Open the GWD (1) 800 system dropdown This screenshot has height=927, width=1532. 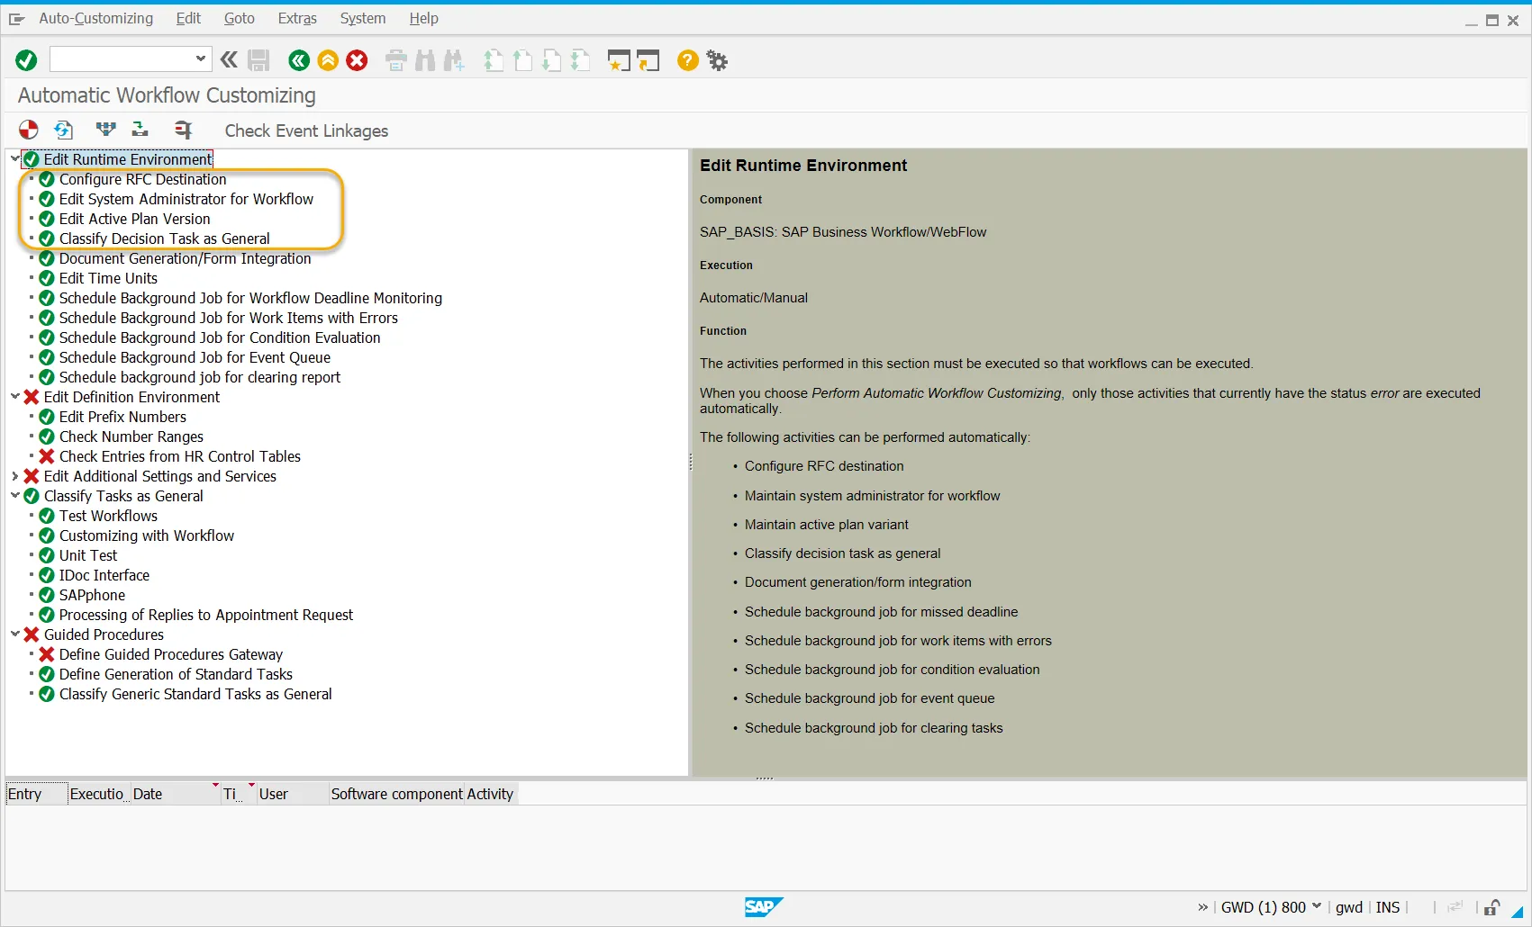(x=1317, y=906)
